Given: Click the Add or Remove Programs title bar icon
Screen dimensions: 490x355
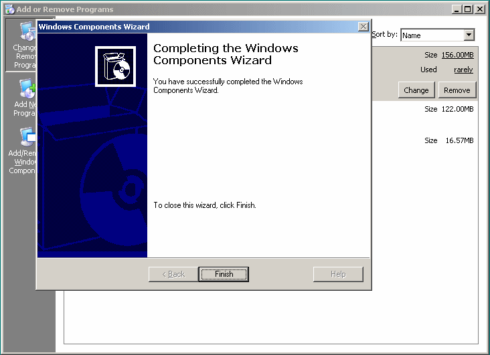Looking at the screenshot, I should (9, 9).
